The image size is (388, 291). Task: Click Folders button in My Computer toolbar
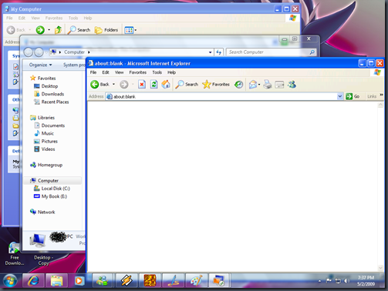coord(106,30)
